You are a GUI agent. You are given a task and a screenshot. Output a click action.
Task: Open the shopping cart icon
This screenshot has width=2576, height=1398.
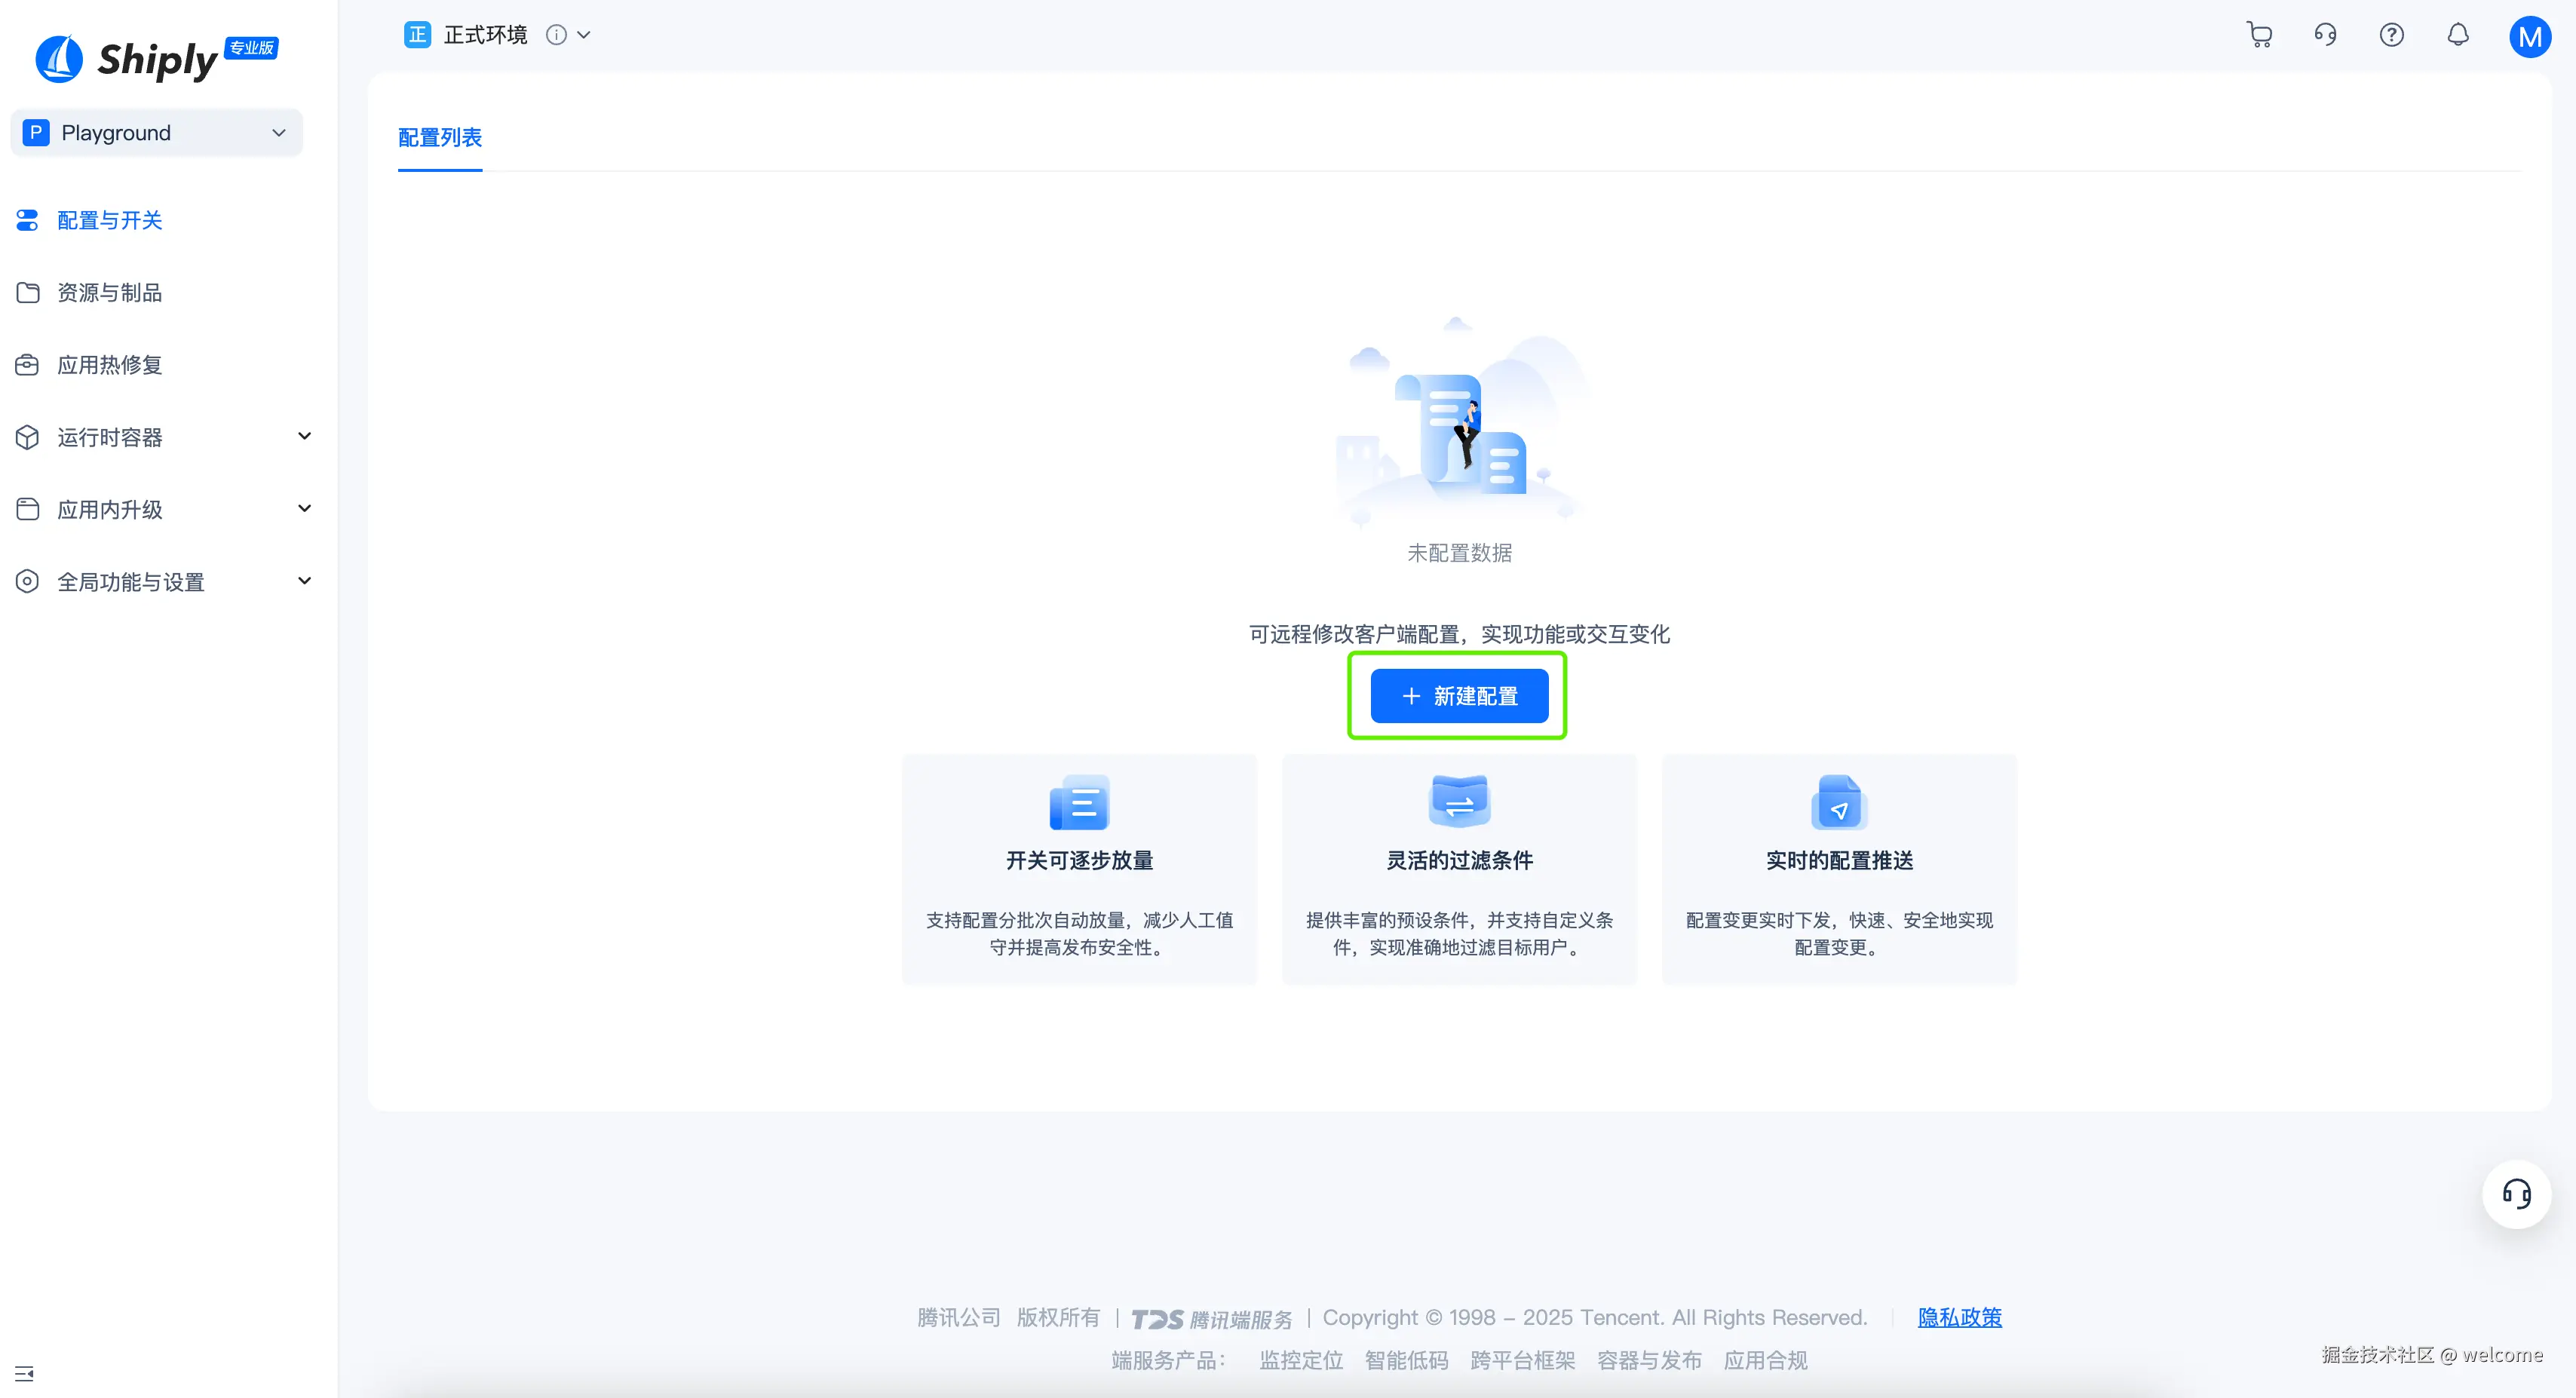tap(2259, 35)
